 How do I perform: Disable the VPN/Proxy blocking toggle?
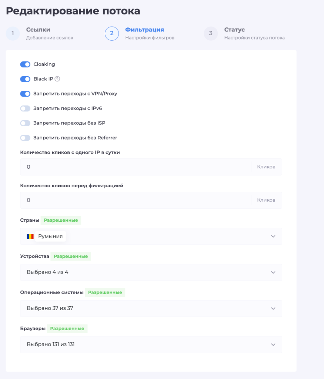coord(25,94)
